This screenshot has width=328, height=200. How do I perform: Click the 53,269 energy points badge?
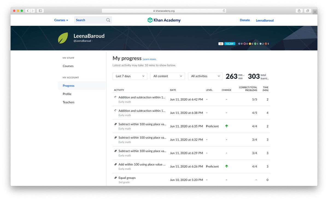(230, 44)
